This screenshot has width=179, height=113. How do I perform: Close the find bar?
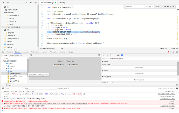pyautogui.click(x=174, y=7)
